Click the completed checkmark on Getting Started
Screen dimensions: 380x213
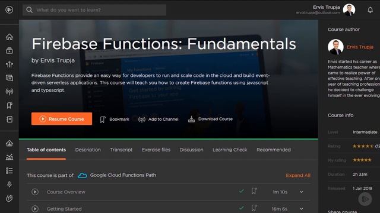242,208
